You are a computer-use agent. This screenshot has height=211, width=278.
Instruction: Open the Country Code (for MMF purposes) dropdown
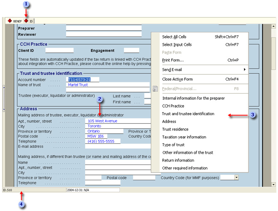coord(236,177)
